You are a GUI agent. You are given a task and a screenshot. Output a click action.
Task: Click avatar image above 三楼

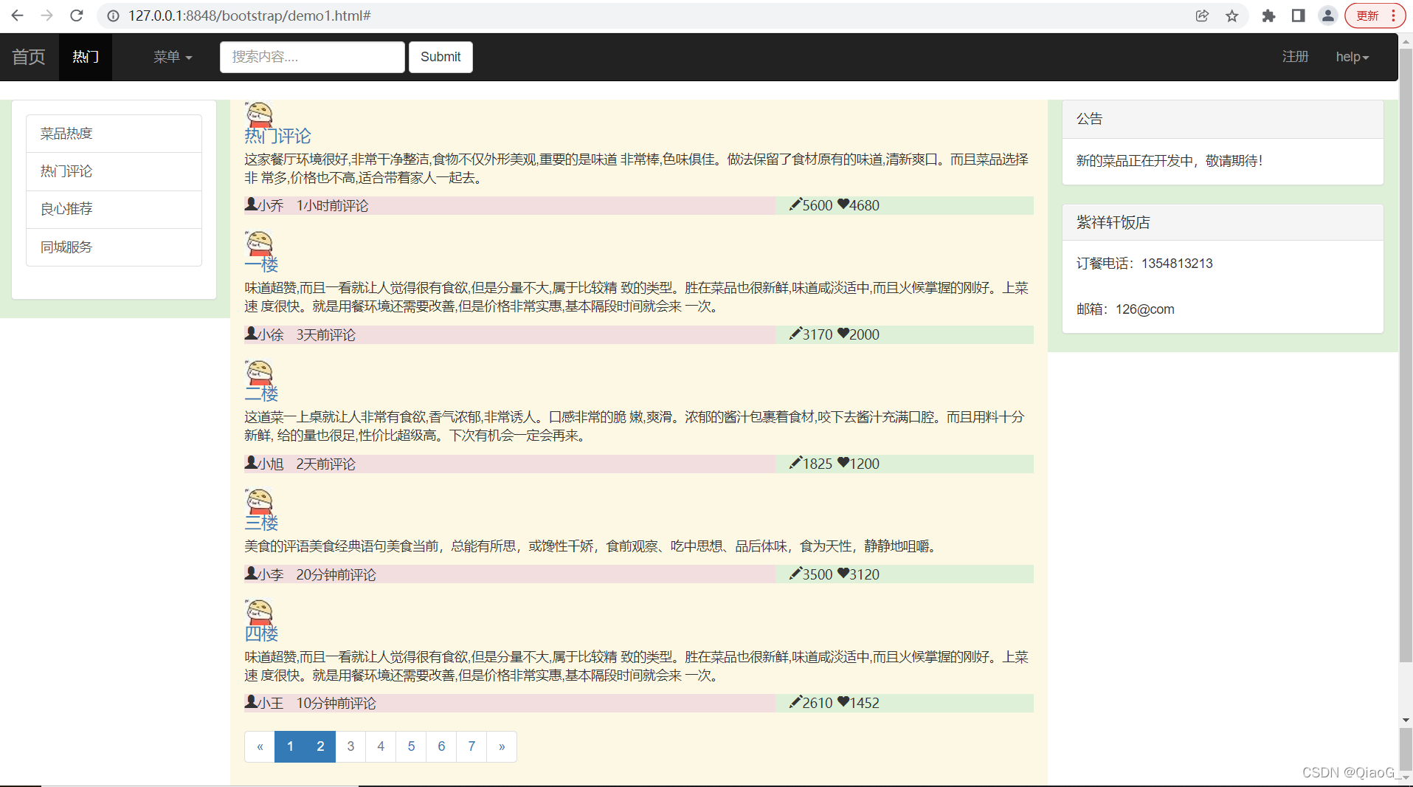(x=259, y=501)
